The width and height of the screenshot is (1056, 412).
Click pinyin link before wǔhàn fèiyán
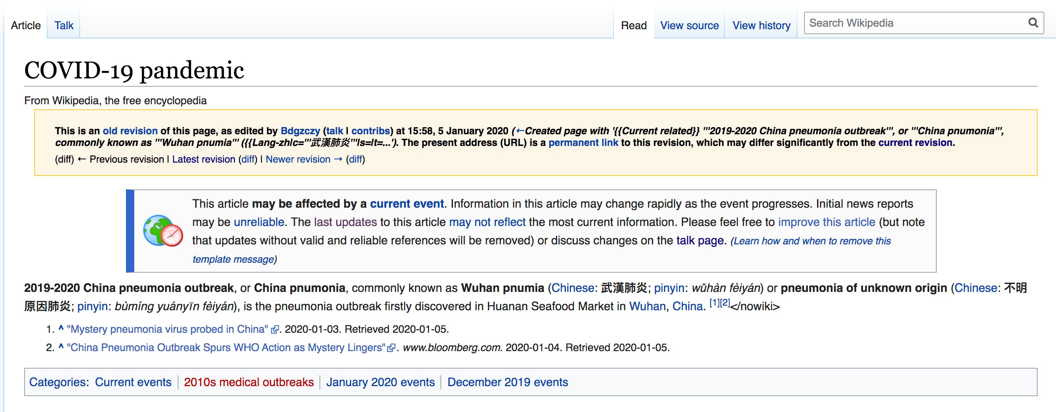point(669,288)
